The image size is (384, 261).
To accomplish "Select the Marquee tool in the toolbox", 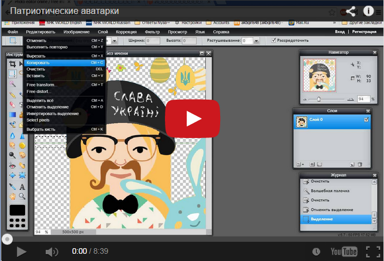I will [x=12, y=73].
